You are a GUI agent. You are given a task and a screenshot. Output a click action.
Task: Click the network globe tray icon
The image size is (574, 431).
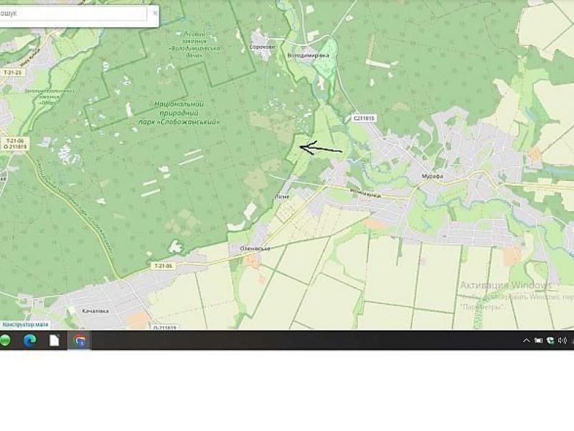550,340
